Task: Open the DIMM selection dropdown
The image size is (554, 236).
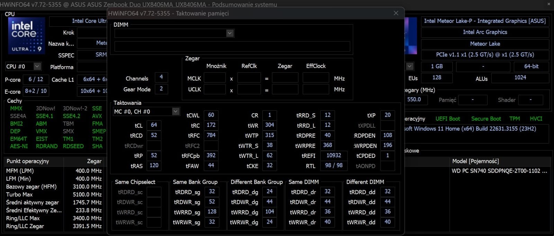Action: tap(230, 33)
